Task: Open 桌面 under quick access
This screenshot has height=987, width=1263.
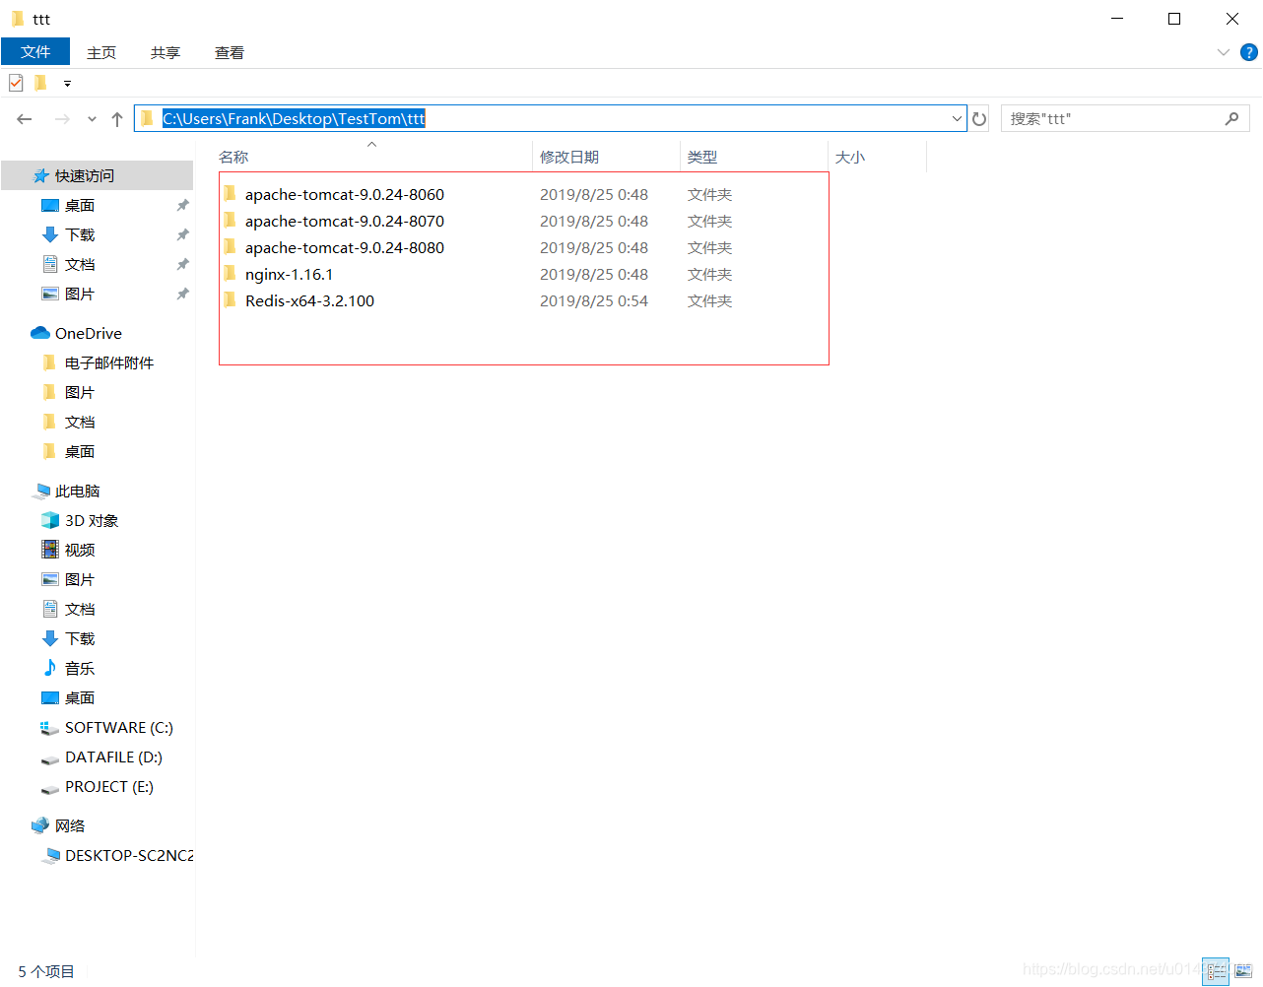Action: (x=80, y=205)
